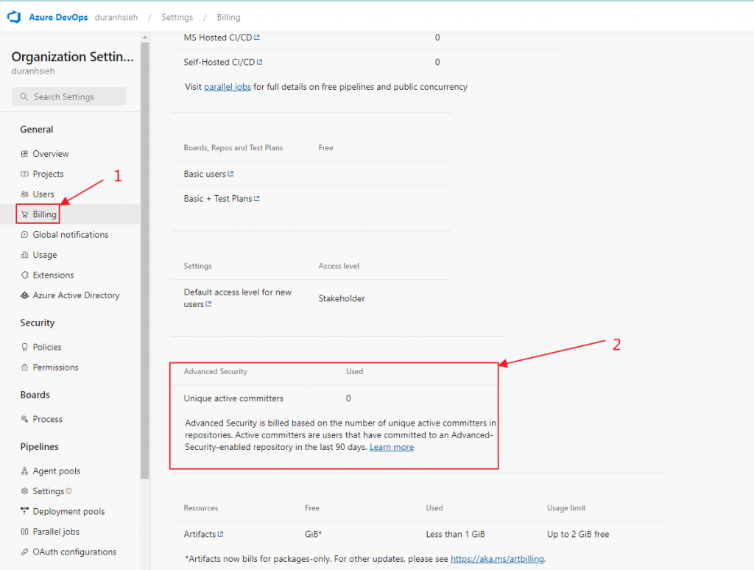The width and height of the screenshot is (754, 570).
Task: Click the warning badge next to Settings
Action: (68, 491)
